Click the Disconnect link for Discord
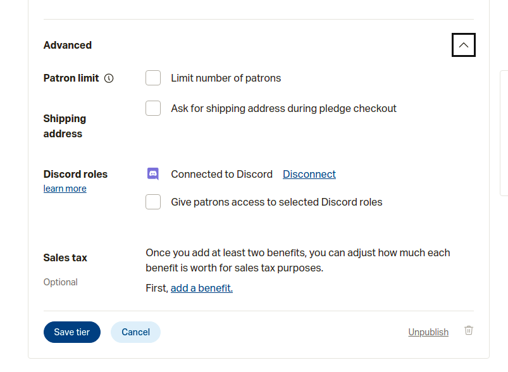Viewport: 508px width, 372px height. tap(309, 174)
